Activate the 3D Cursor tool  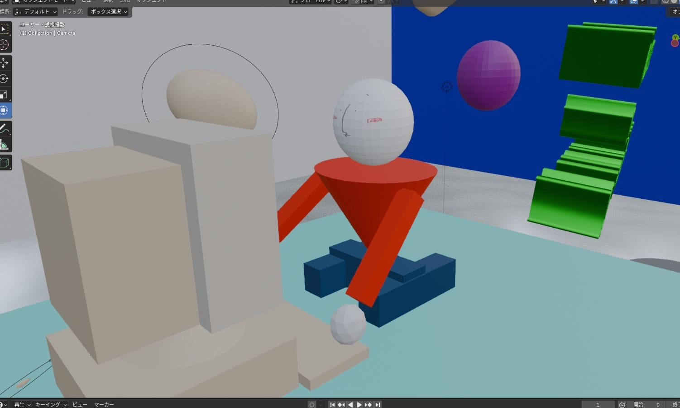(x=5, y=45)
